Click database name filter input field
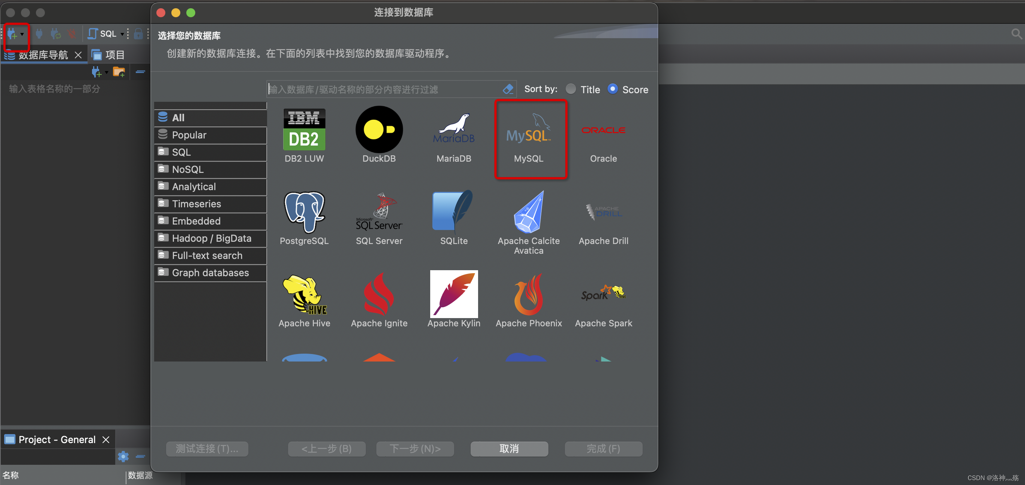 [386, 89]
